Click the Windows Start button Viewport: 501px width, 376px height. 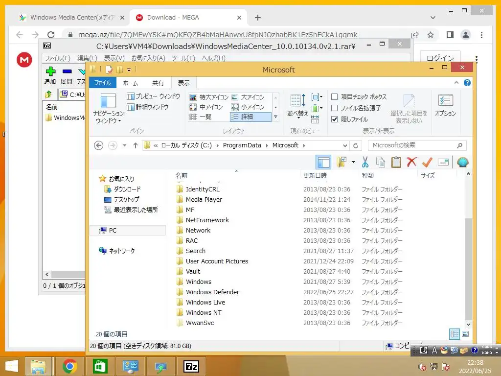coord(12,366)
